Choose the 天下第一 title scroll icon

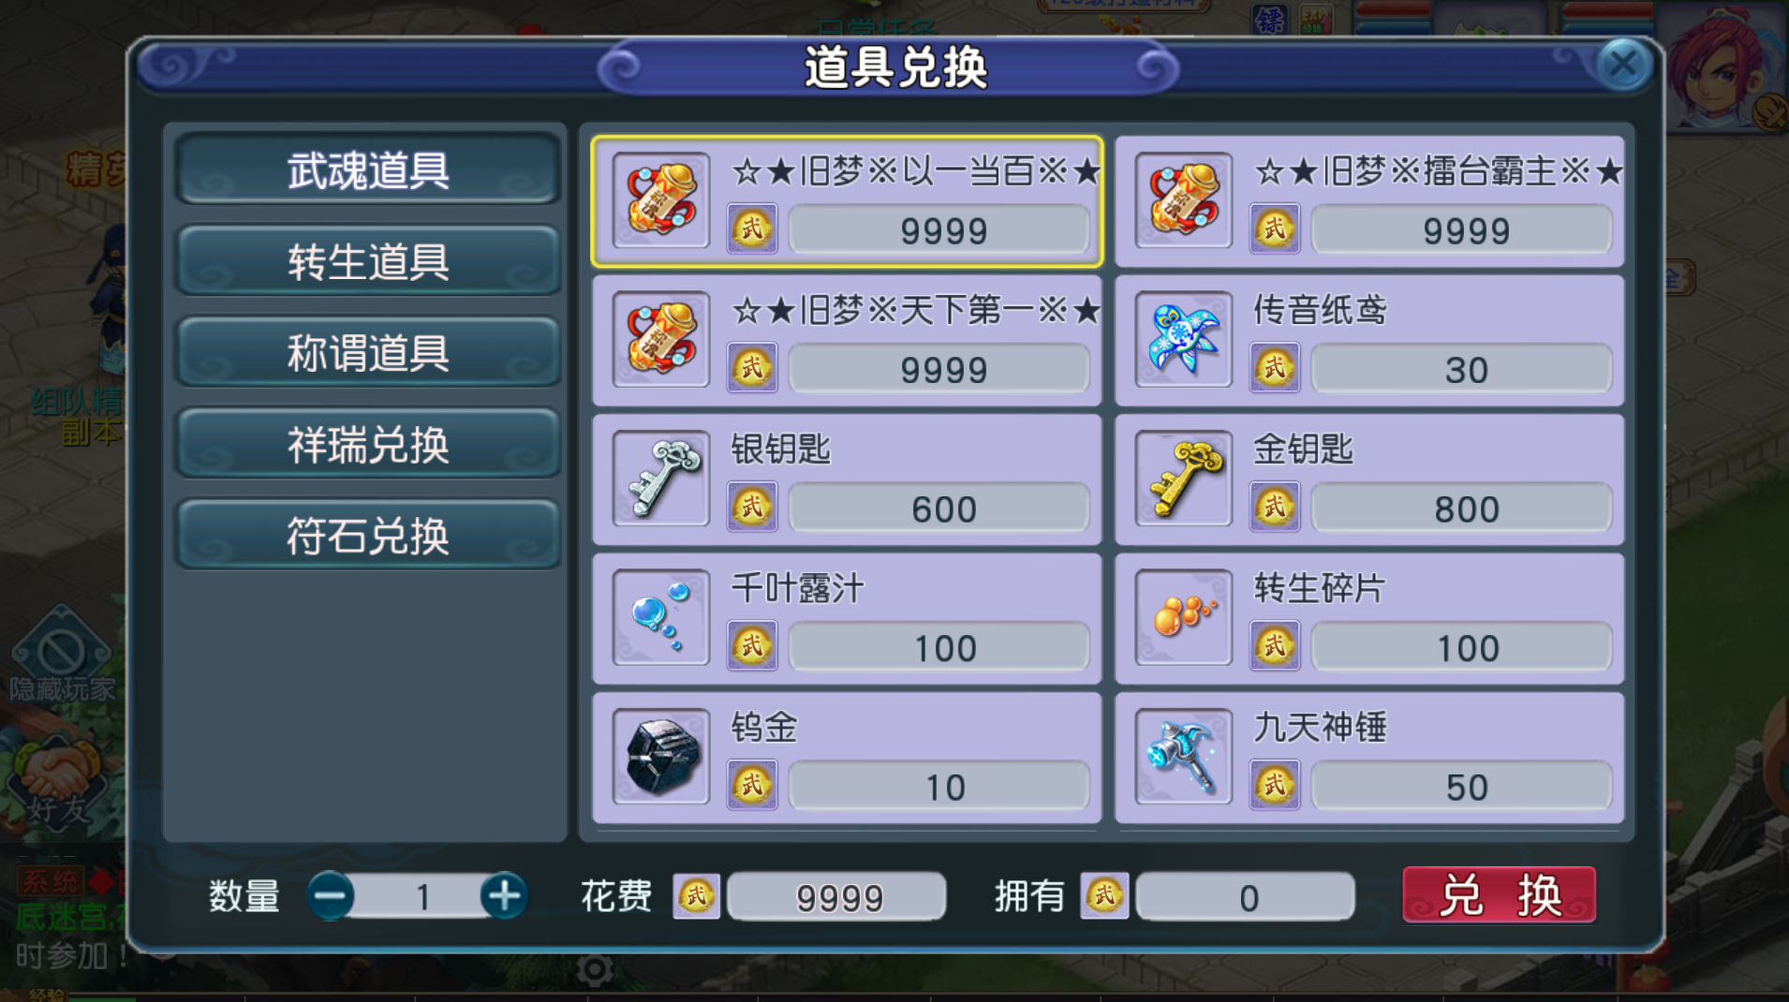point(661,339)
